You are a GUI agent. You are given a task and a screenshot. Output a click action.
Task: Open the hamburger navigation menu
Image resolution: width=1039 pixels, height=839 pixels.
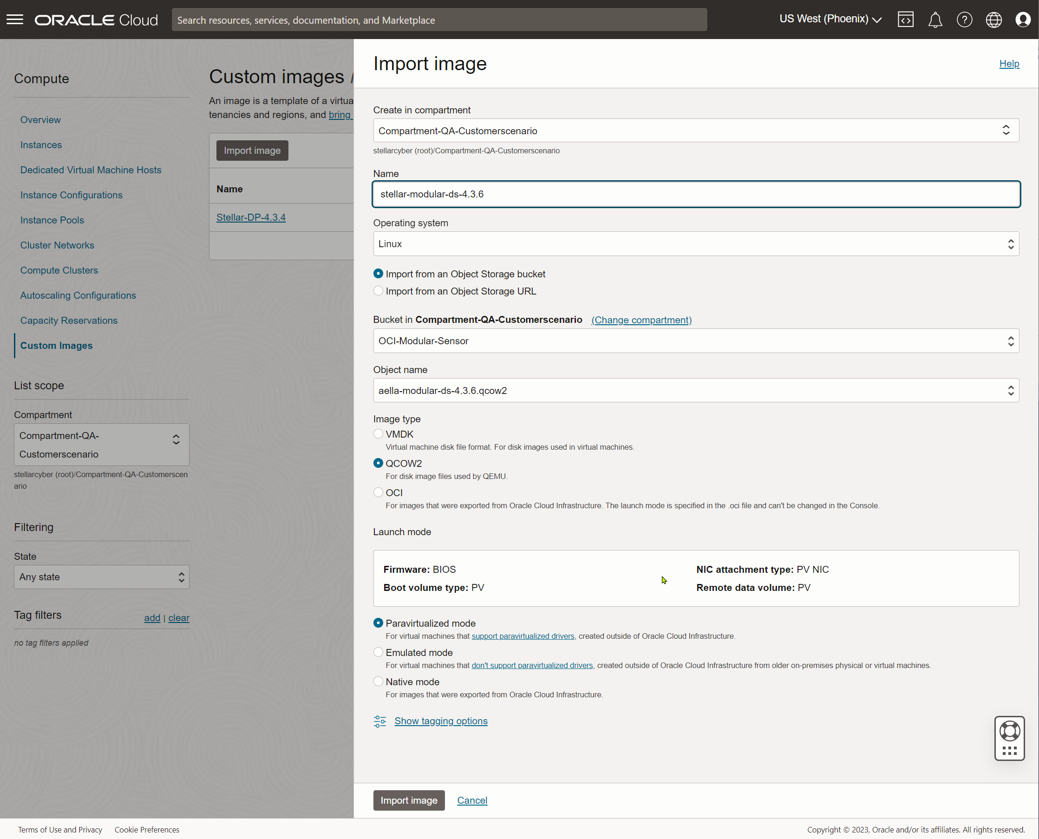pos(15,20)
